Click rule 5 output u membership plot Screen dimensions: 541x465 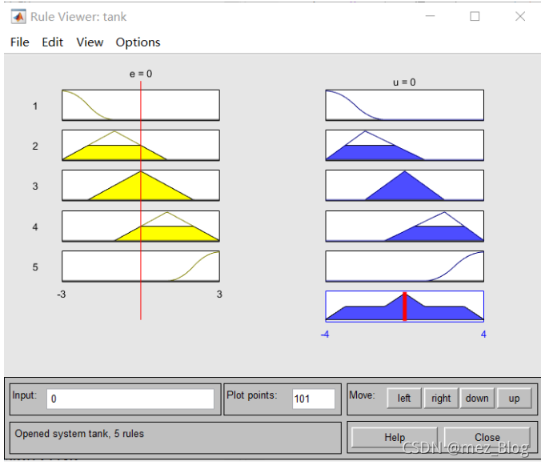coord(404,266)
